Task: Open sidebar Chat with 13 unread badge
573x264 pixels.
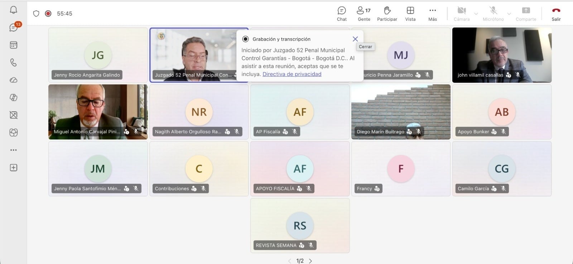Action: [x=14, y=27]
